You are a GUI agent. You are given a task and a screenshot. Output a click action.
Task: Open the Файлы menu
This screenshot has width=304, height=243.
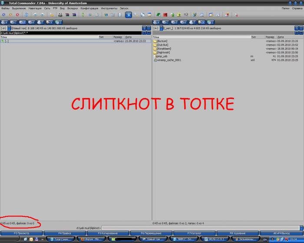pyautogui.click(x=5, y=8)
